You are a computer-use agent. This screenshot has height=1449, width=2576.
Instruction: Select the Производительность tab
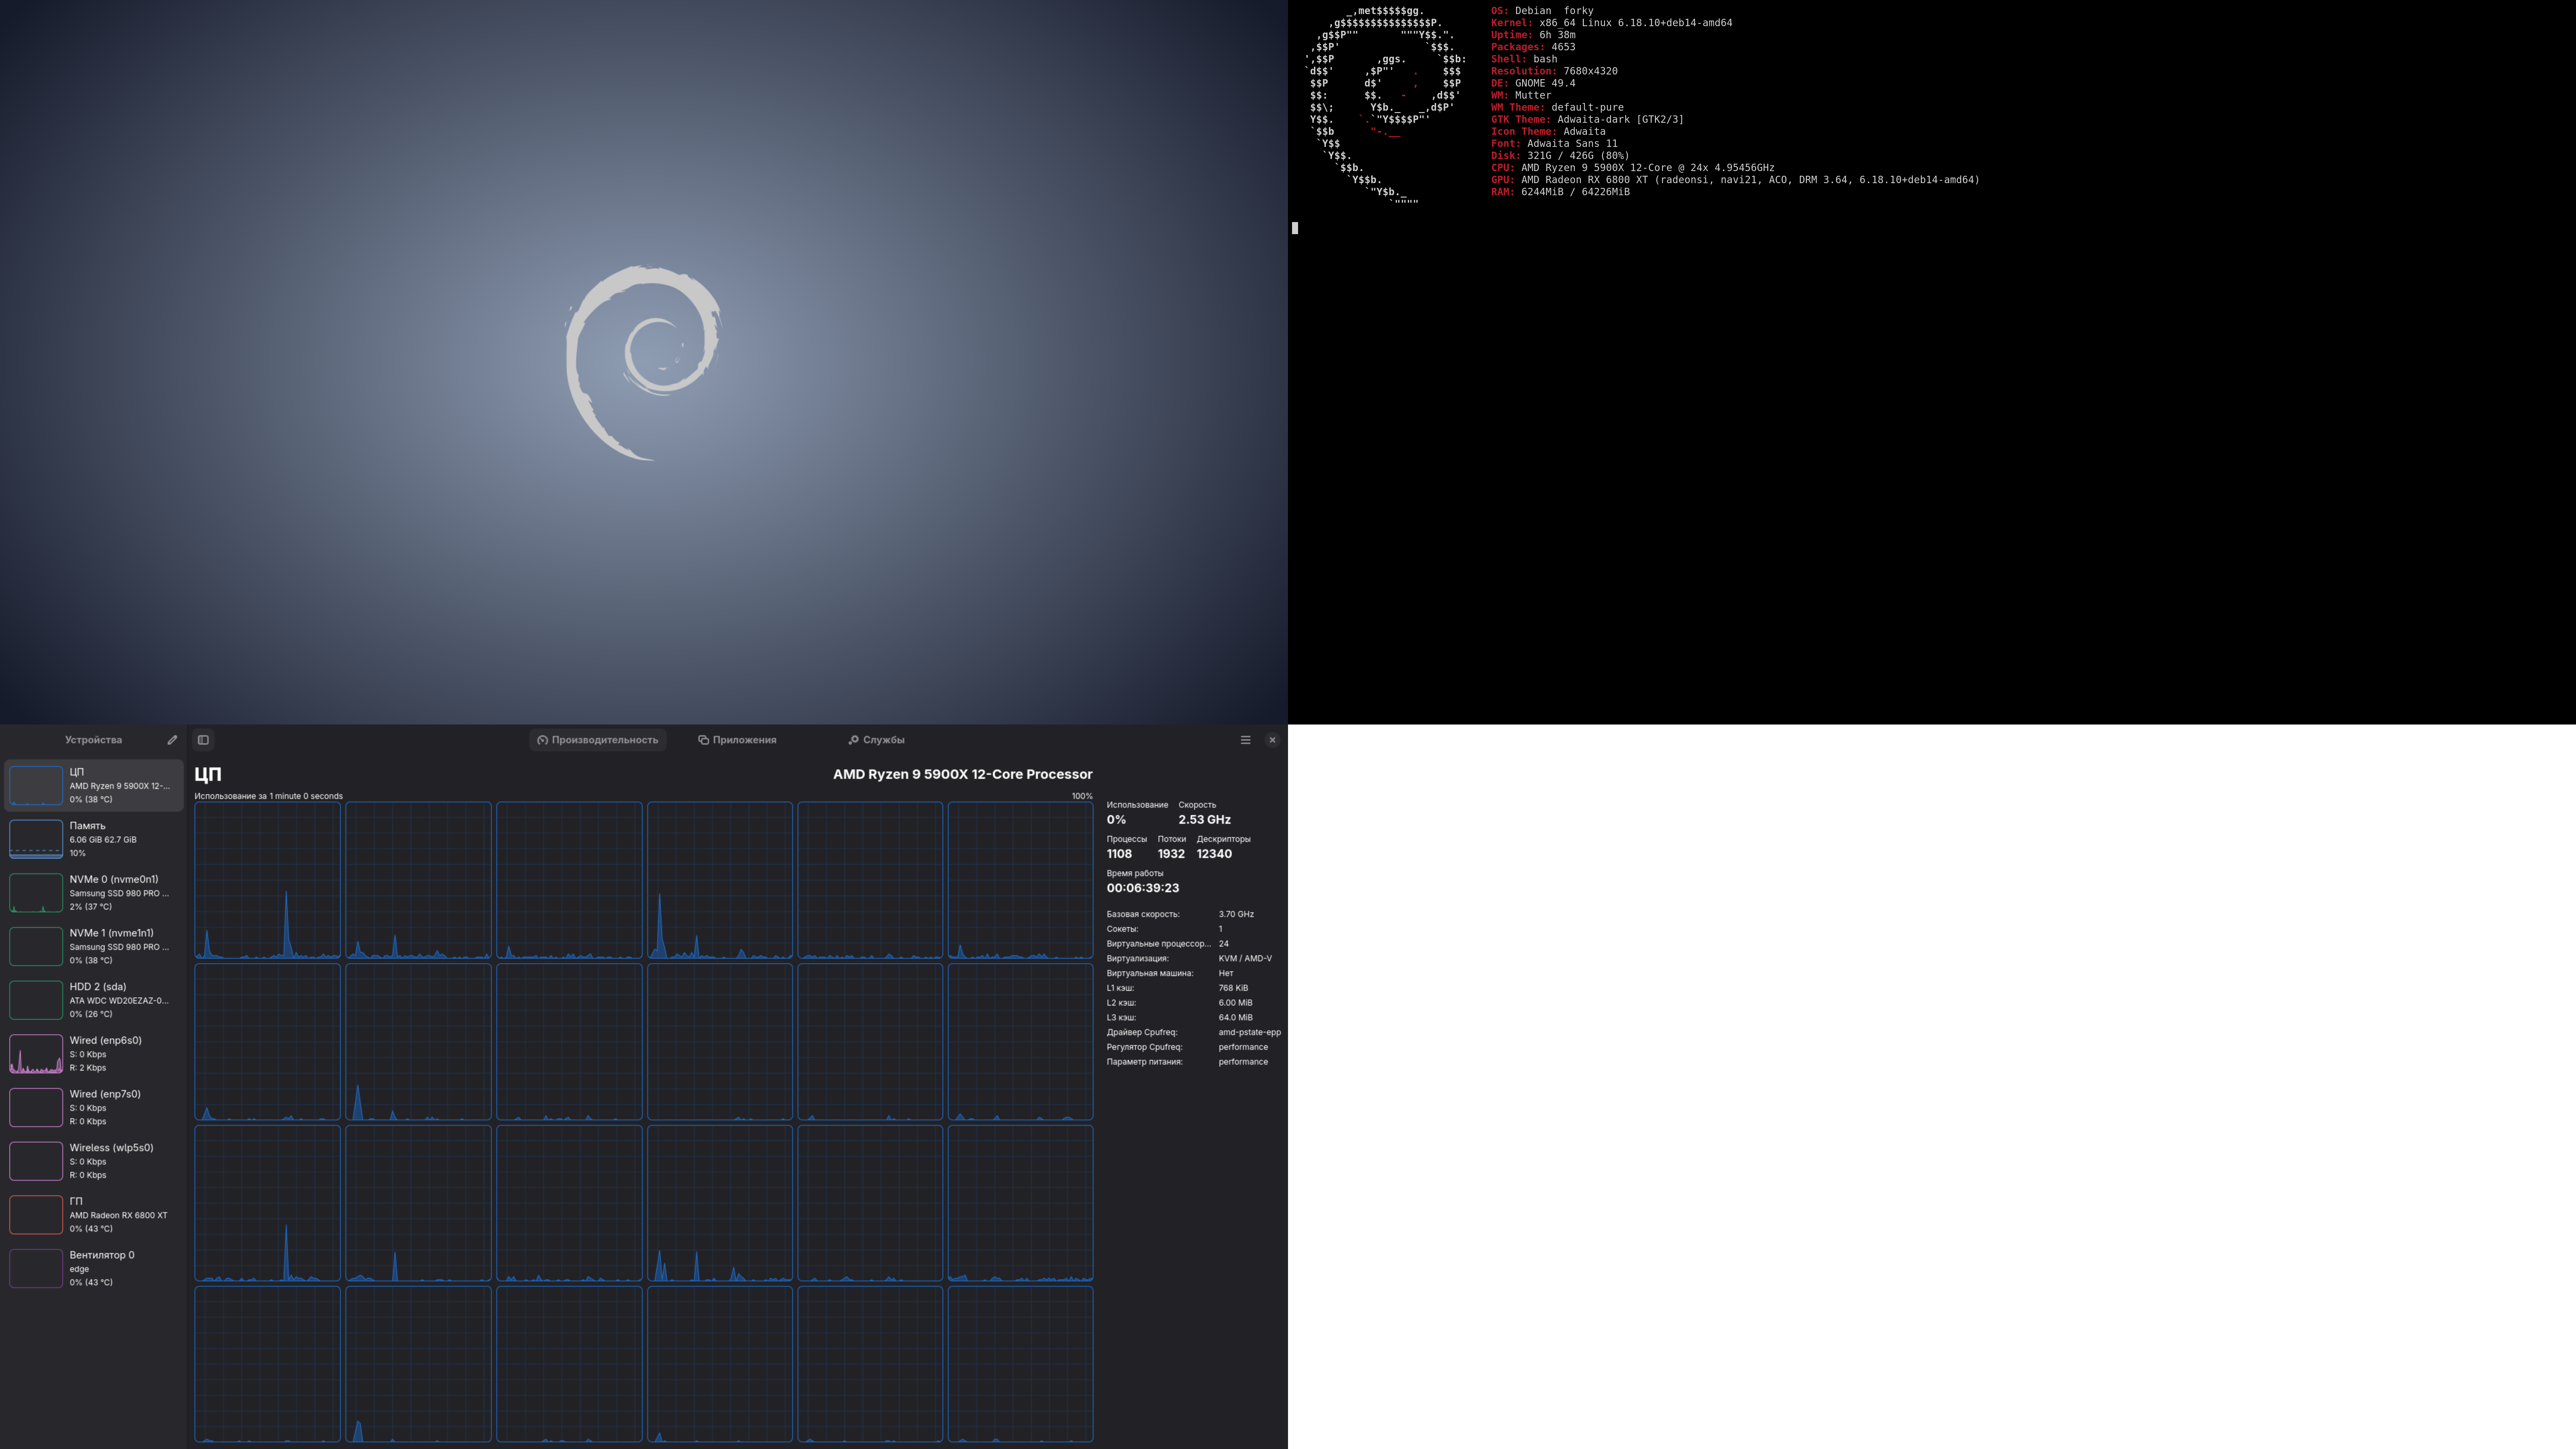click(x=598, y=740)
